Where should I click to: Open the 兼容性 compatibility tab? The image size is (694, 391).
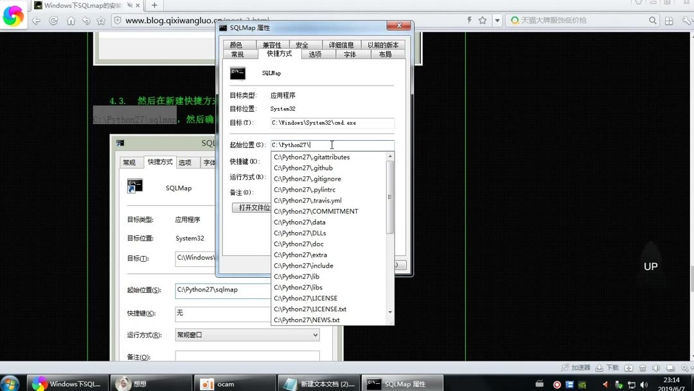click(x=271, y=44)
